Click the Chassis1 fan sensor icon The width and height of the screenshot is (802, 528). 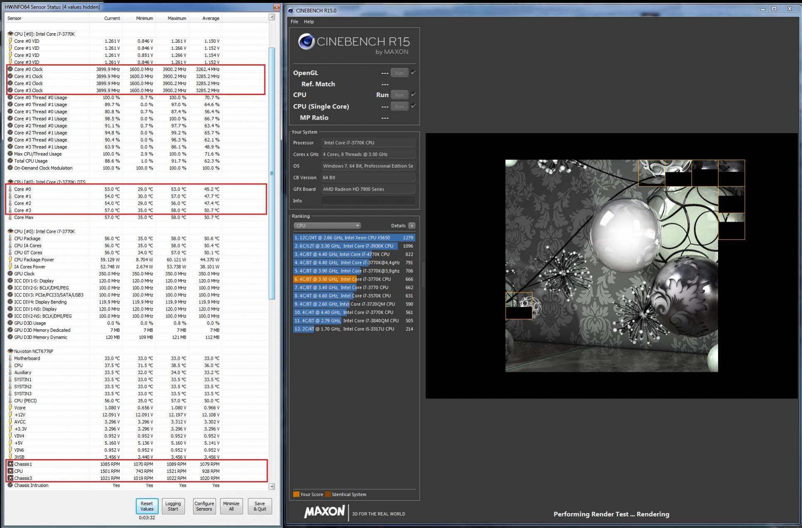tap(10, 464)
